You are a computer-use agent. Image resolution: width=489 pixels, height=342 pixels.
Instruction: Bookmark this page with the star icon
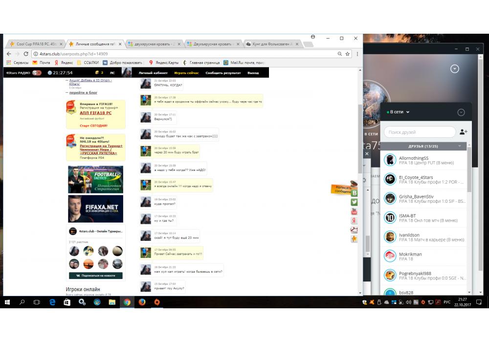347,54
